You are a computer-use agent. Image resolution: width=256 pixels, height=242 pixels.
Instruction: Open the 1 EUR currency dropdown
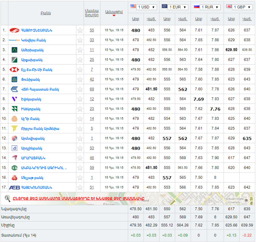(x=178, y=7)
